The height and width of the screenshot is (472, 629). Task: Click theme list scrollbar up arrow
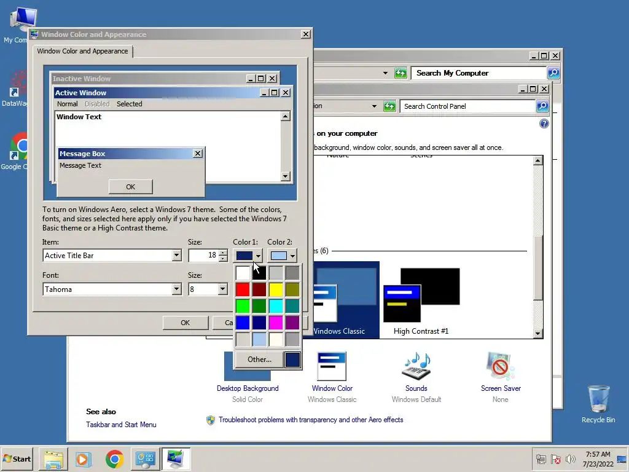point(538,160)
